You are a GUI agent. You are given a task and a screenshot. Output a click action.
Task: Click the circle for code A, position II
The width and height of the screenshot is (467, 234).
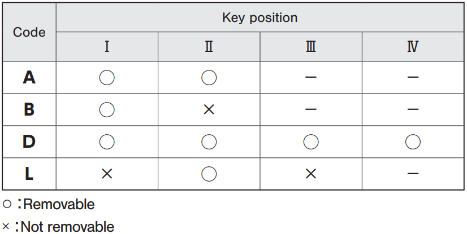[x=209, y=77]
